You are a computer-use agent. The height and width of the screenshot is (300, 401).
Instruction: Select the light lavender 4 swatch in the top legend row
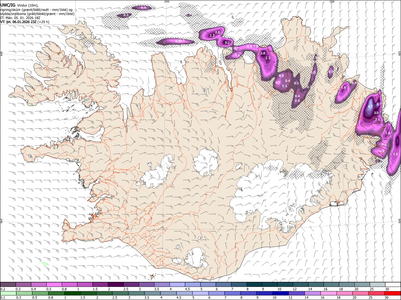(x=177, y=285)
